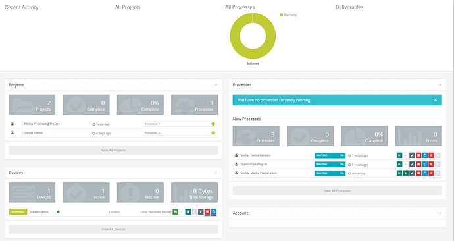Click user icon beside Stellar Demo project
The image size is (454, 241).
tap(13, 132)
